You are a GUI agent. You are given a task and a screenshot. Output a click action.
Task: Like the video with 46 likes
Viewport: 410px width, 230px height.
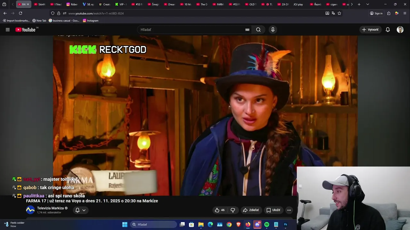click(220, 210)
